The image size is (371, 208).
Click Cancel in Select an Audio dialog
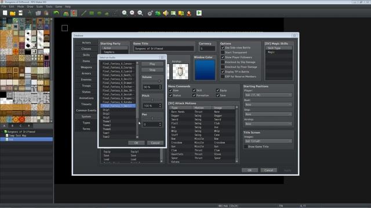[x=155, y=143]
